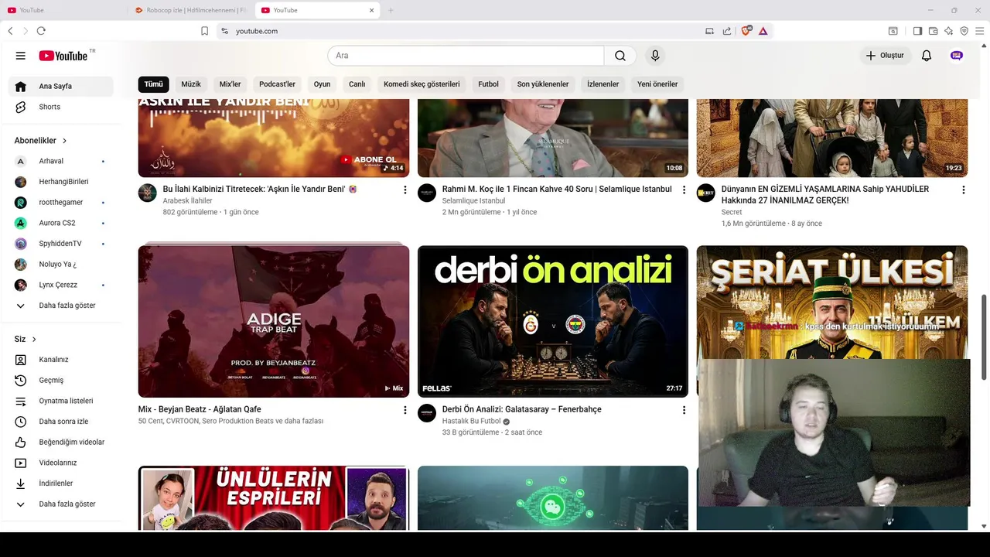The width and height of the screenshot is (990, 557).
Task: Open Geçmiş history page
Action: 61,380
